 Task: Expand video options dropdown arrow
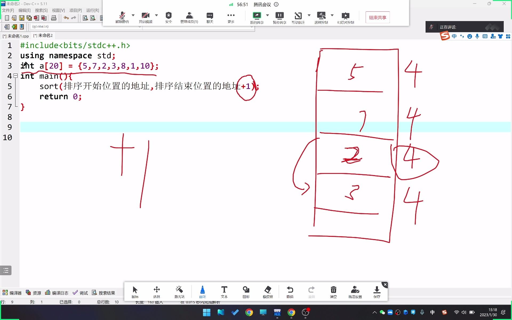tap(157, 15)
